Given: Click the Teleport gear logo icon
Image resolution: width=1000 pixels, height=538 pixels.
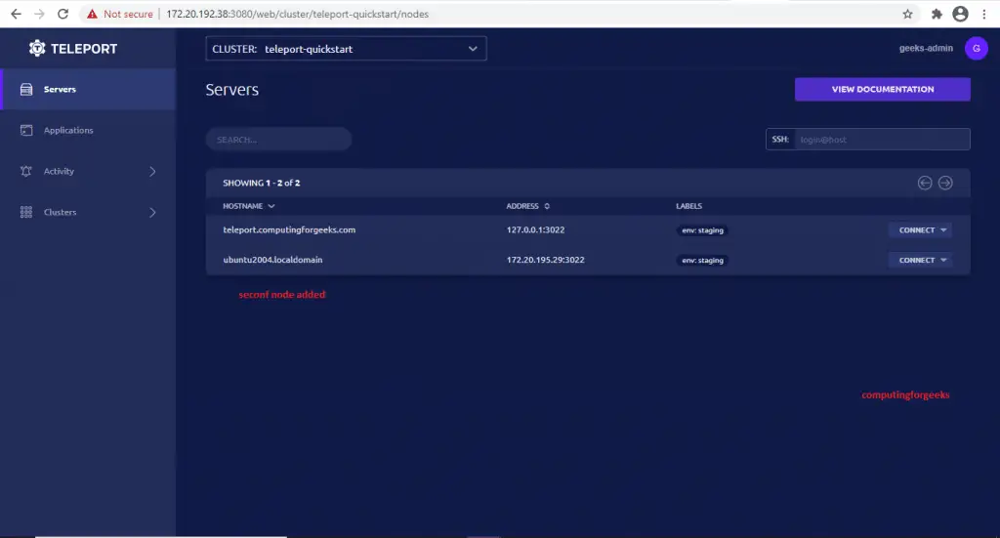Looking at the screenshot, I should [37, 49].
